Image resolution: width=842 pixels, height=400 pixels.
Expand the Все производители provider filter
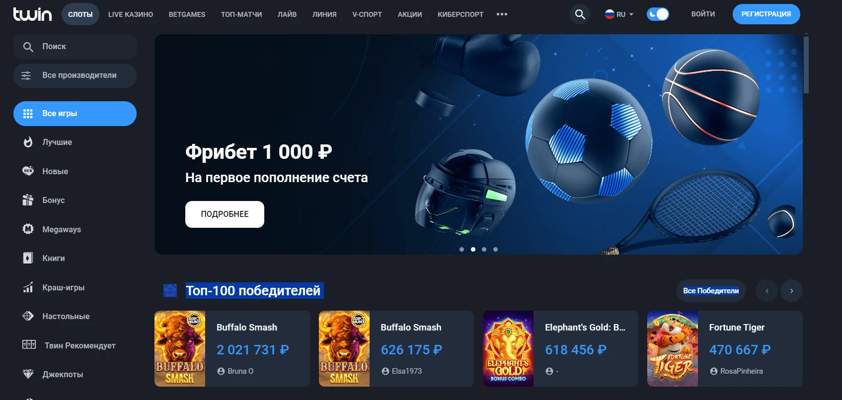coord(75,75)
